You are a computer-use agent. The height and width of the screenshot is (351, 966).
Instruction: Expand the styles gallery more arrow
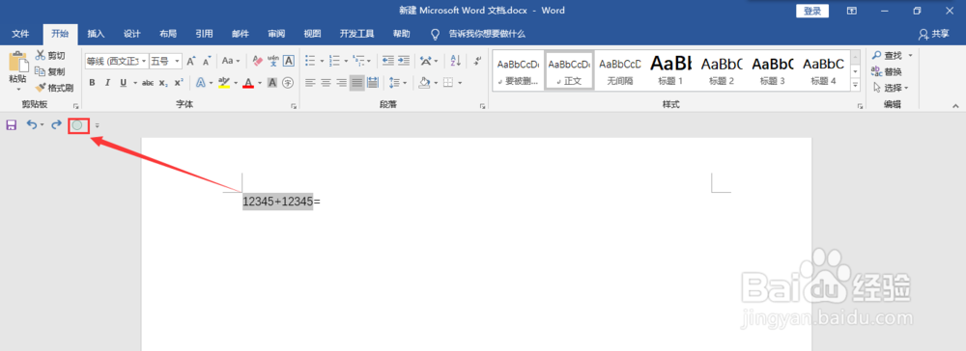(855, 86)
